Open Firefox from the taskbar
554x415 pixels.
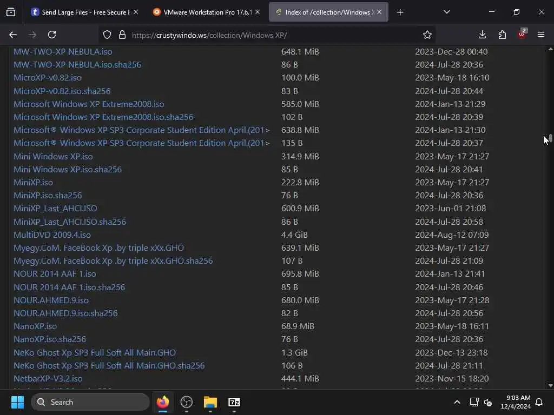click(162, 402)
